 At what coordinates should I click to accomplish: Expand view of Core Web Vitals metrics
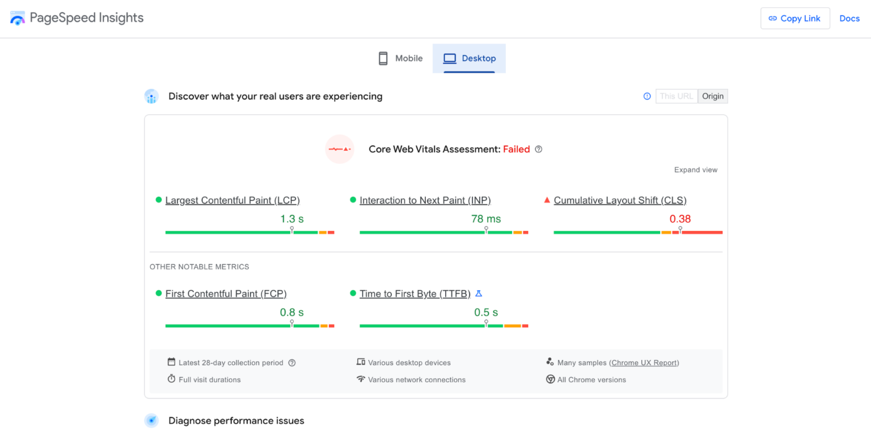click(x=696, y=169)
